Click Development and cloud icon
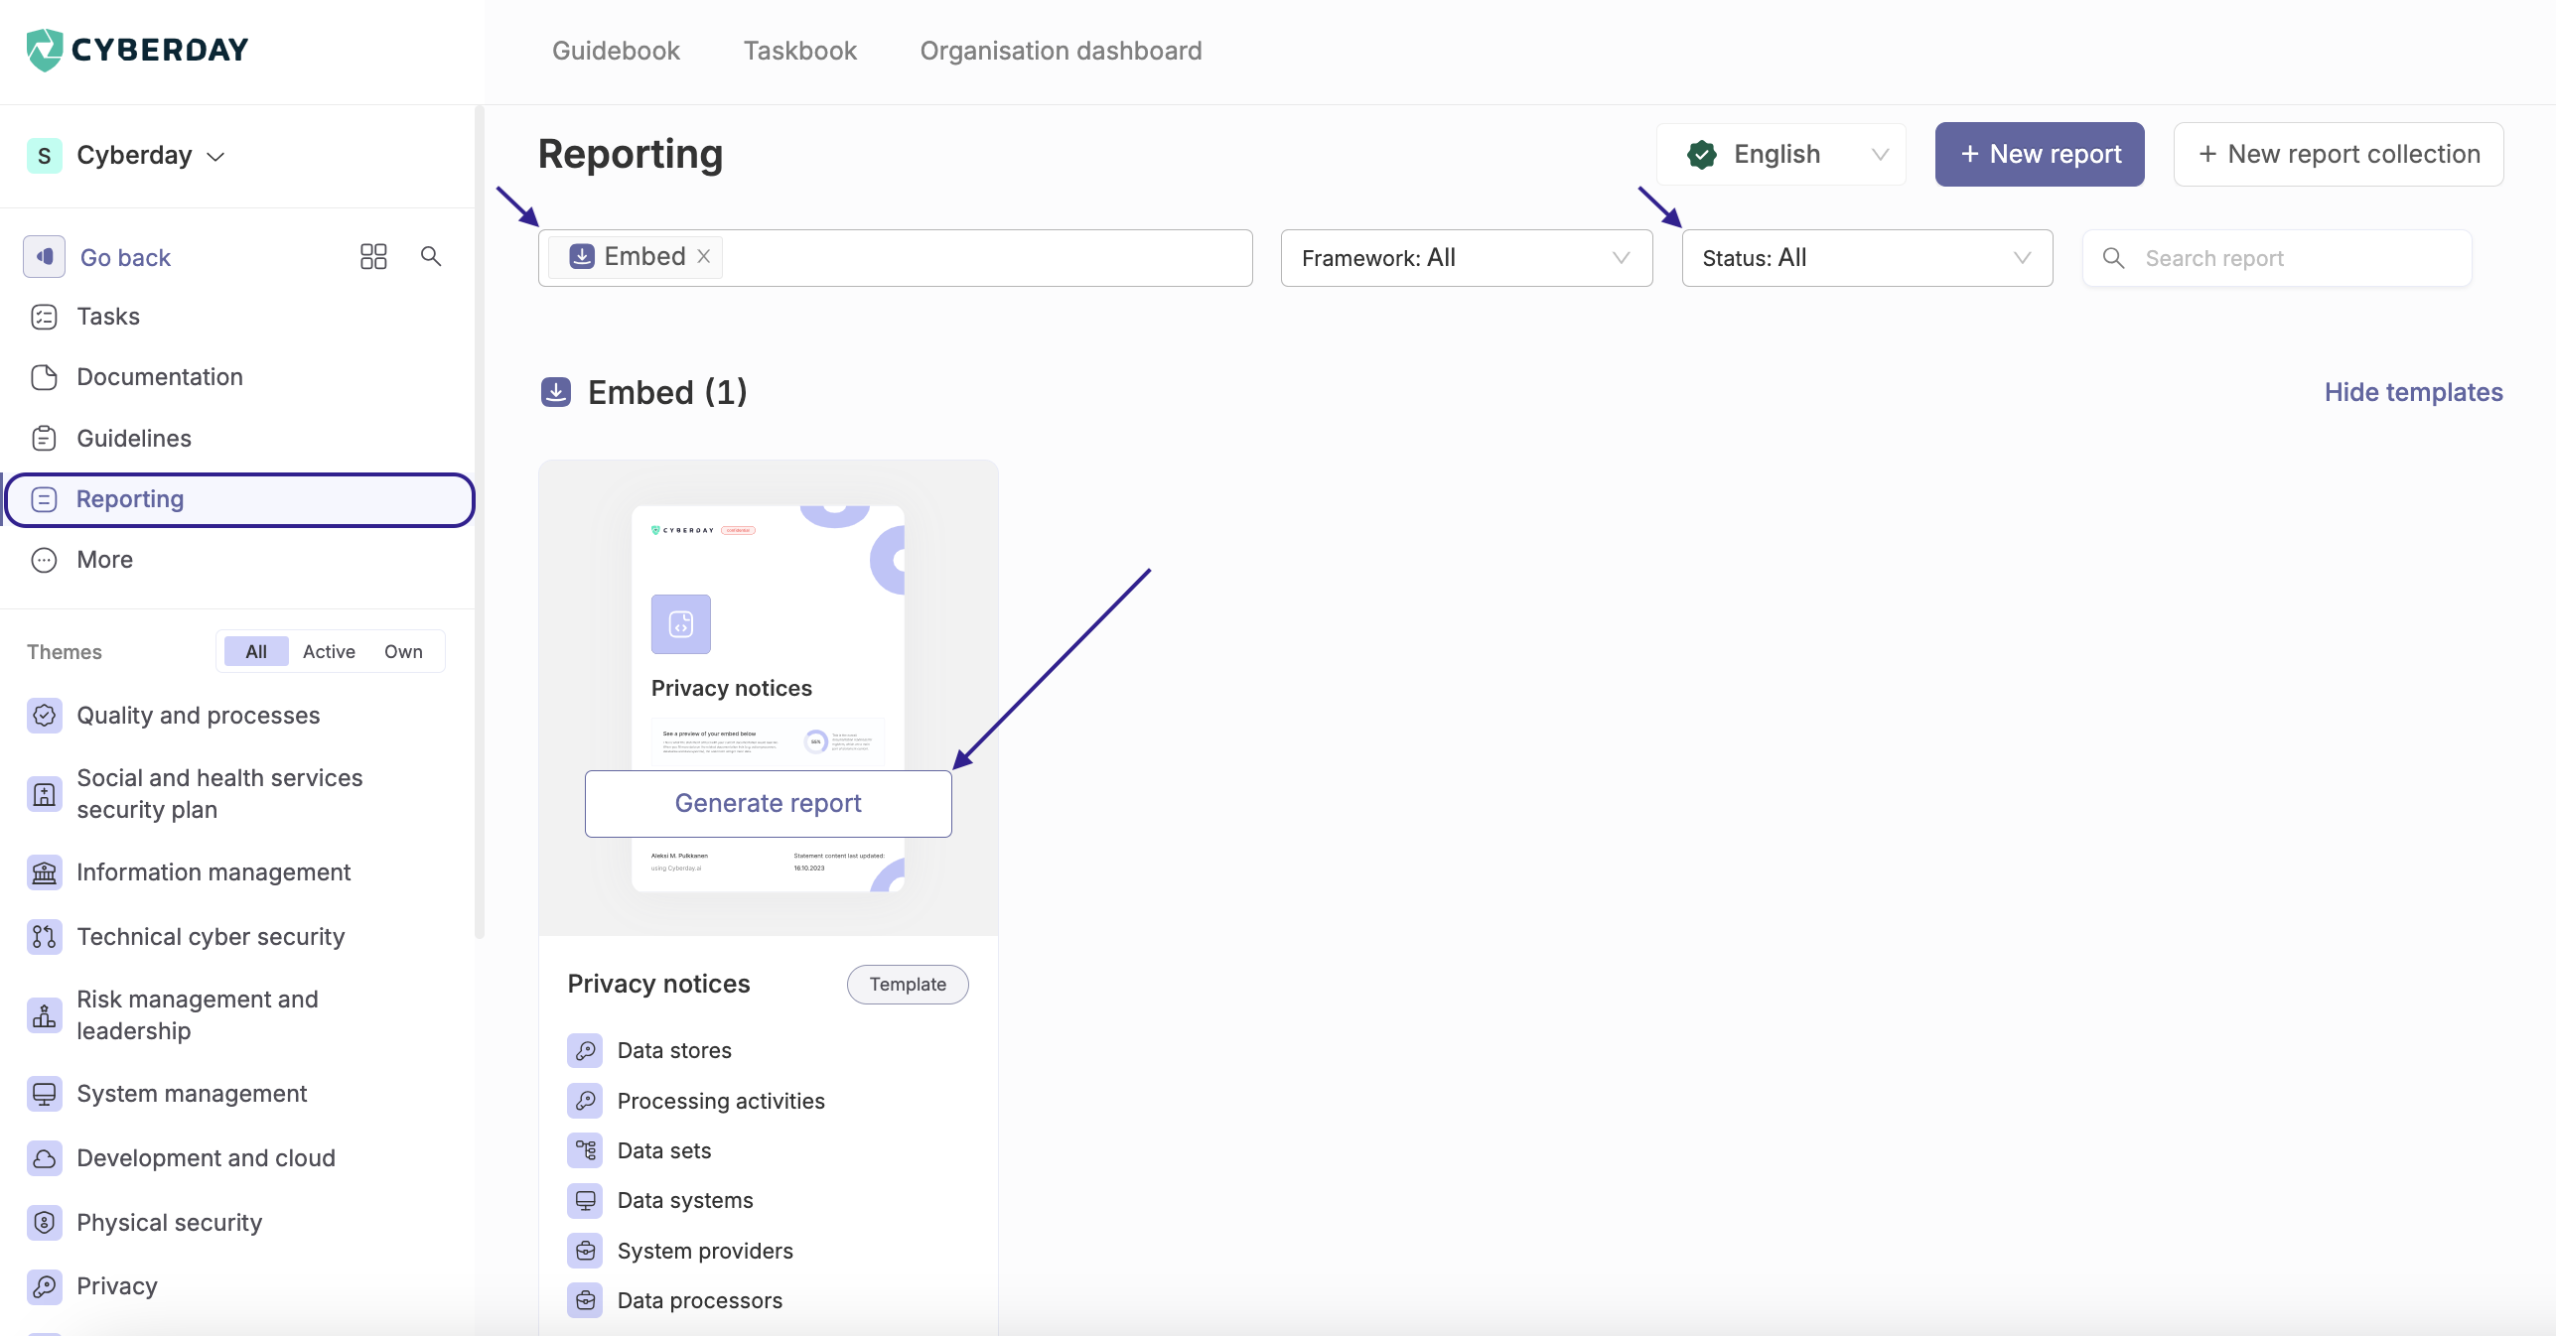The image size is (2556, 1336). click(x=45, y=1158)
